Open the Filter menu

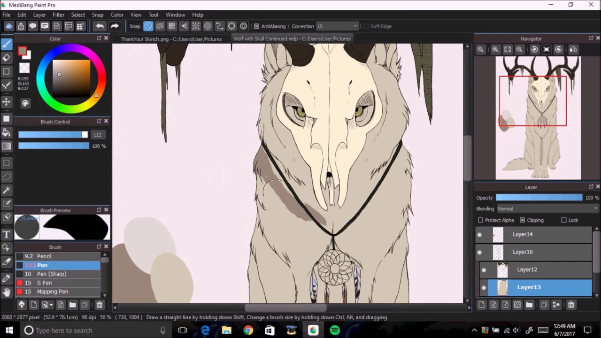[58, 15]
